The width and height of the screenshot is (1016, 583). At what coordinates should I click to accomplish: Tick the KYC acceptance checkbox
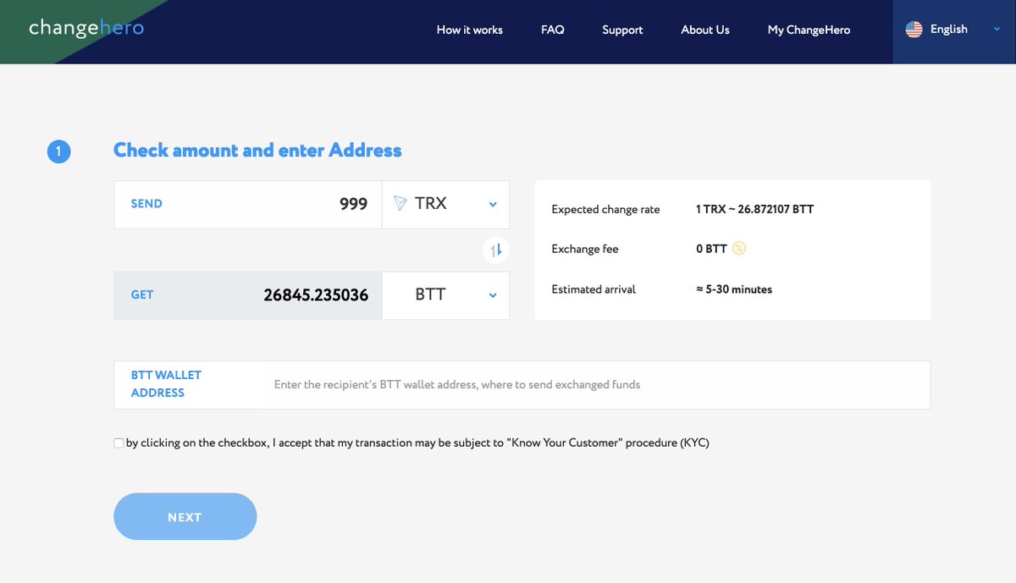click(119, 443)
